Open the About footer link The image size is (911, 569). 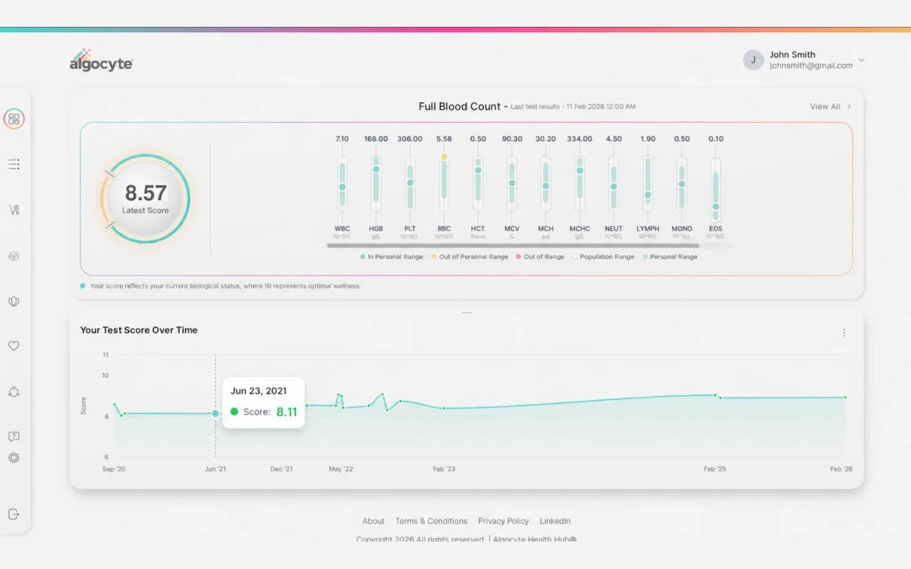tap(373, 521)
